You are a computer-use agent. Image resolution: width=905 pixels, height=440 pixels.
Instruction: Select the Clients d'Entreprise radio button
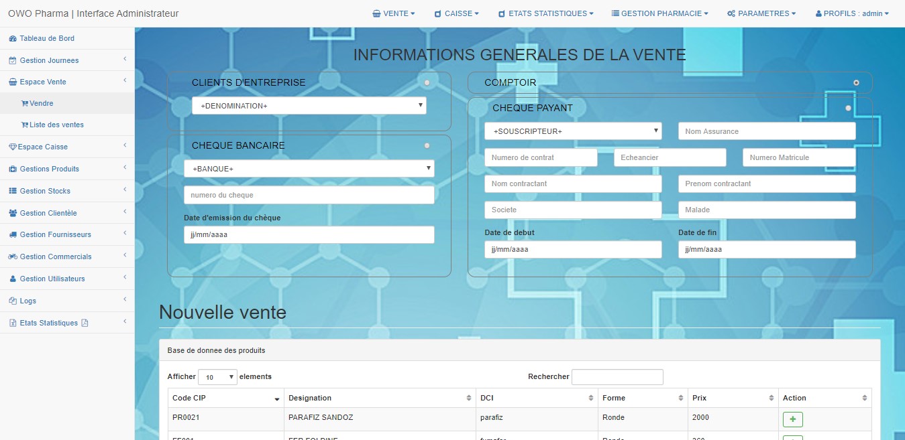(427, 82)
